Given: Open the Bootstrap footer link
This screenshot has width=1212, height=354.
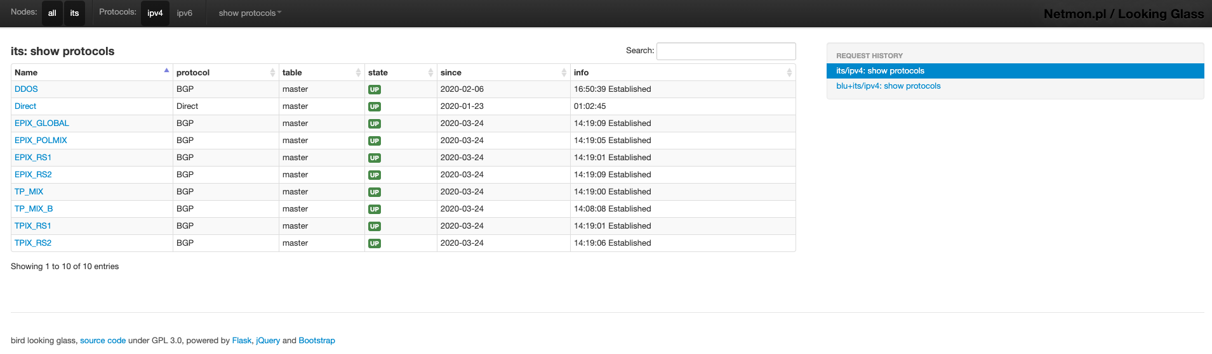Looking at the screenshot, I should pyautogui.click(x=317, y=341).
